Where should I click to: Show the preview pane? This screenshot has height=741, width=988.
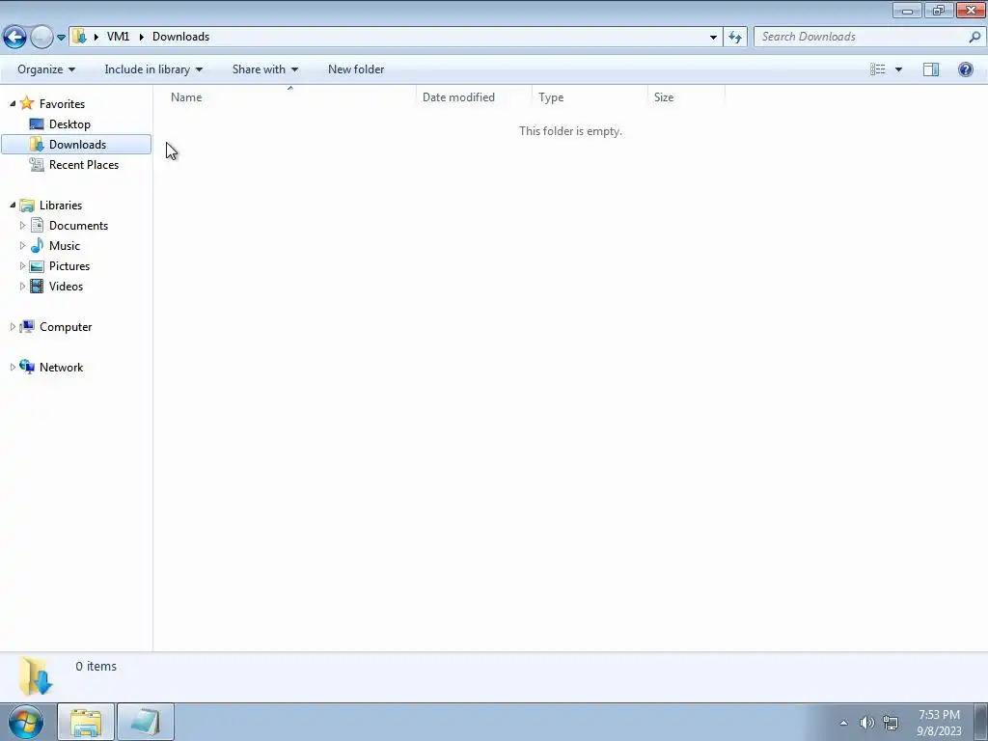(931, 69)
